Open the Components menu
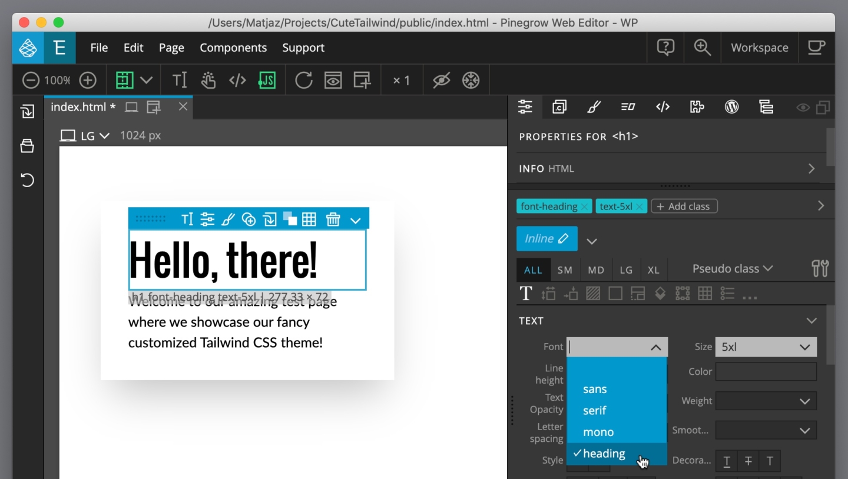Viewport: 848px width, 479px height. pyautogui.click(x=233, y=48)
